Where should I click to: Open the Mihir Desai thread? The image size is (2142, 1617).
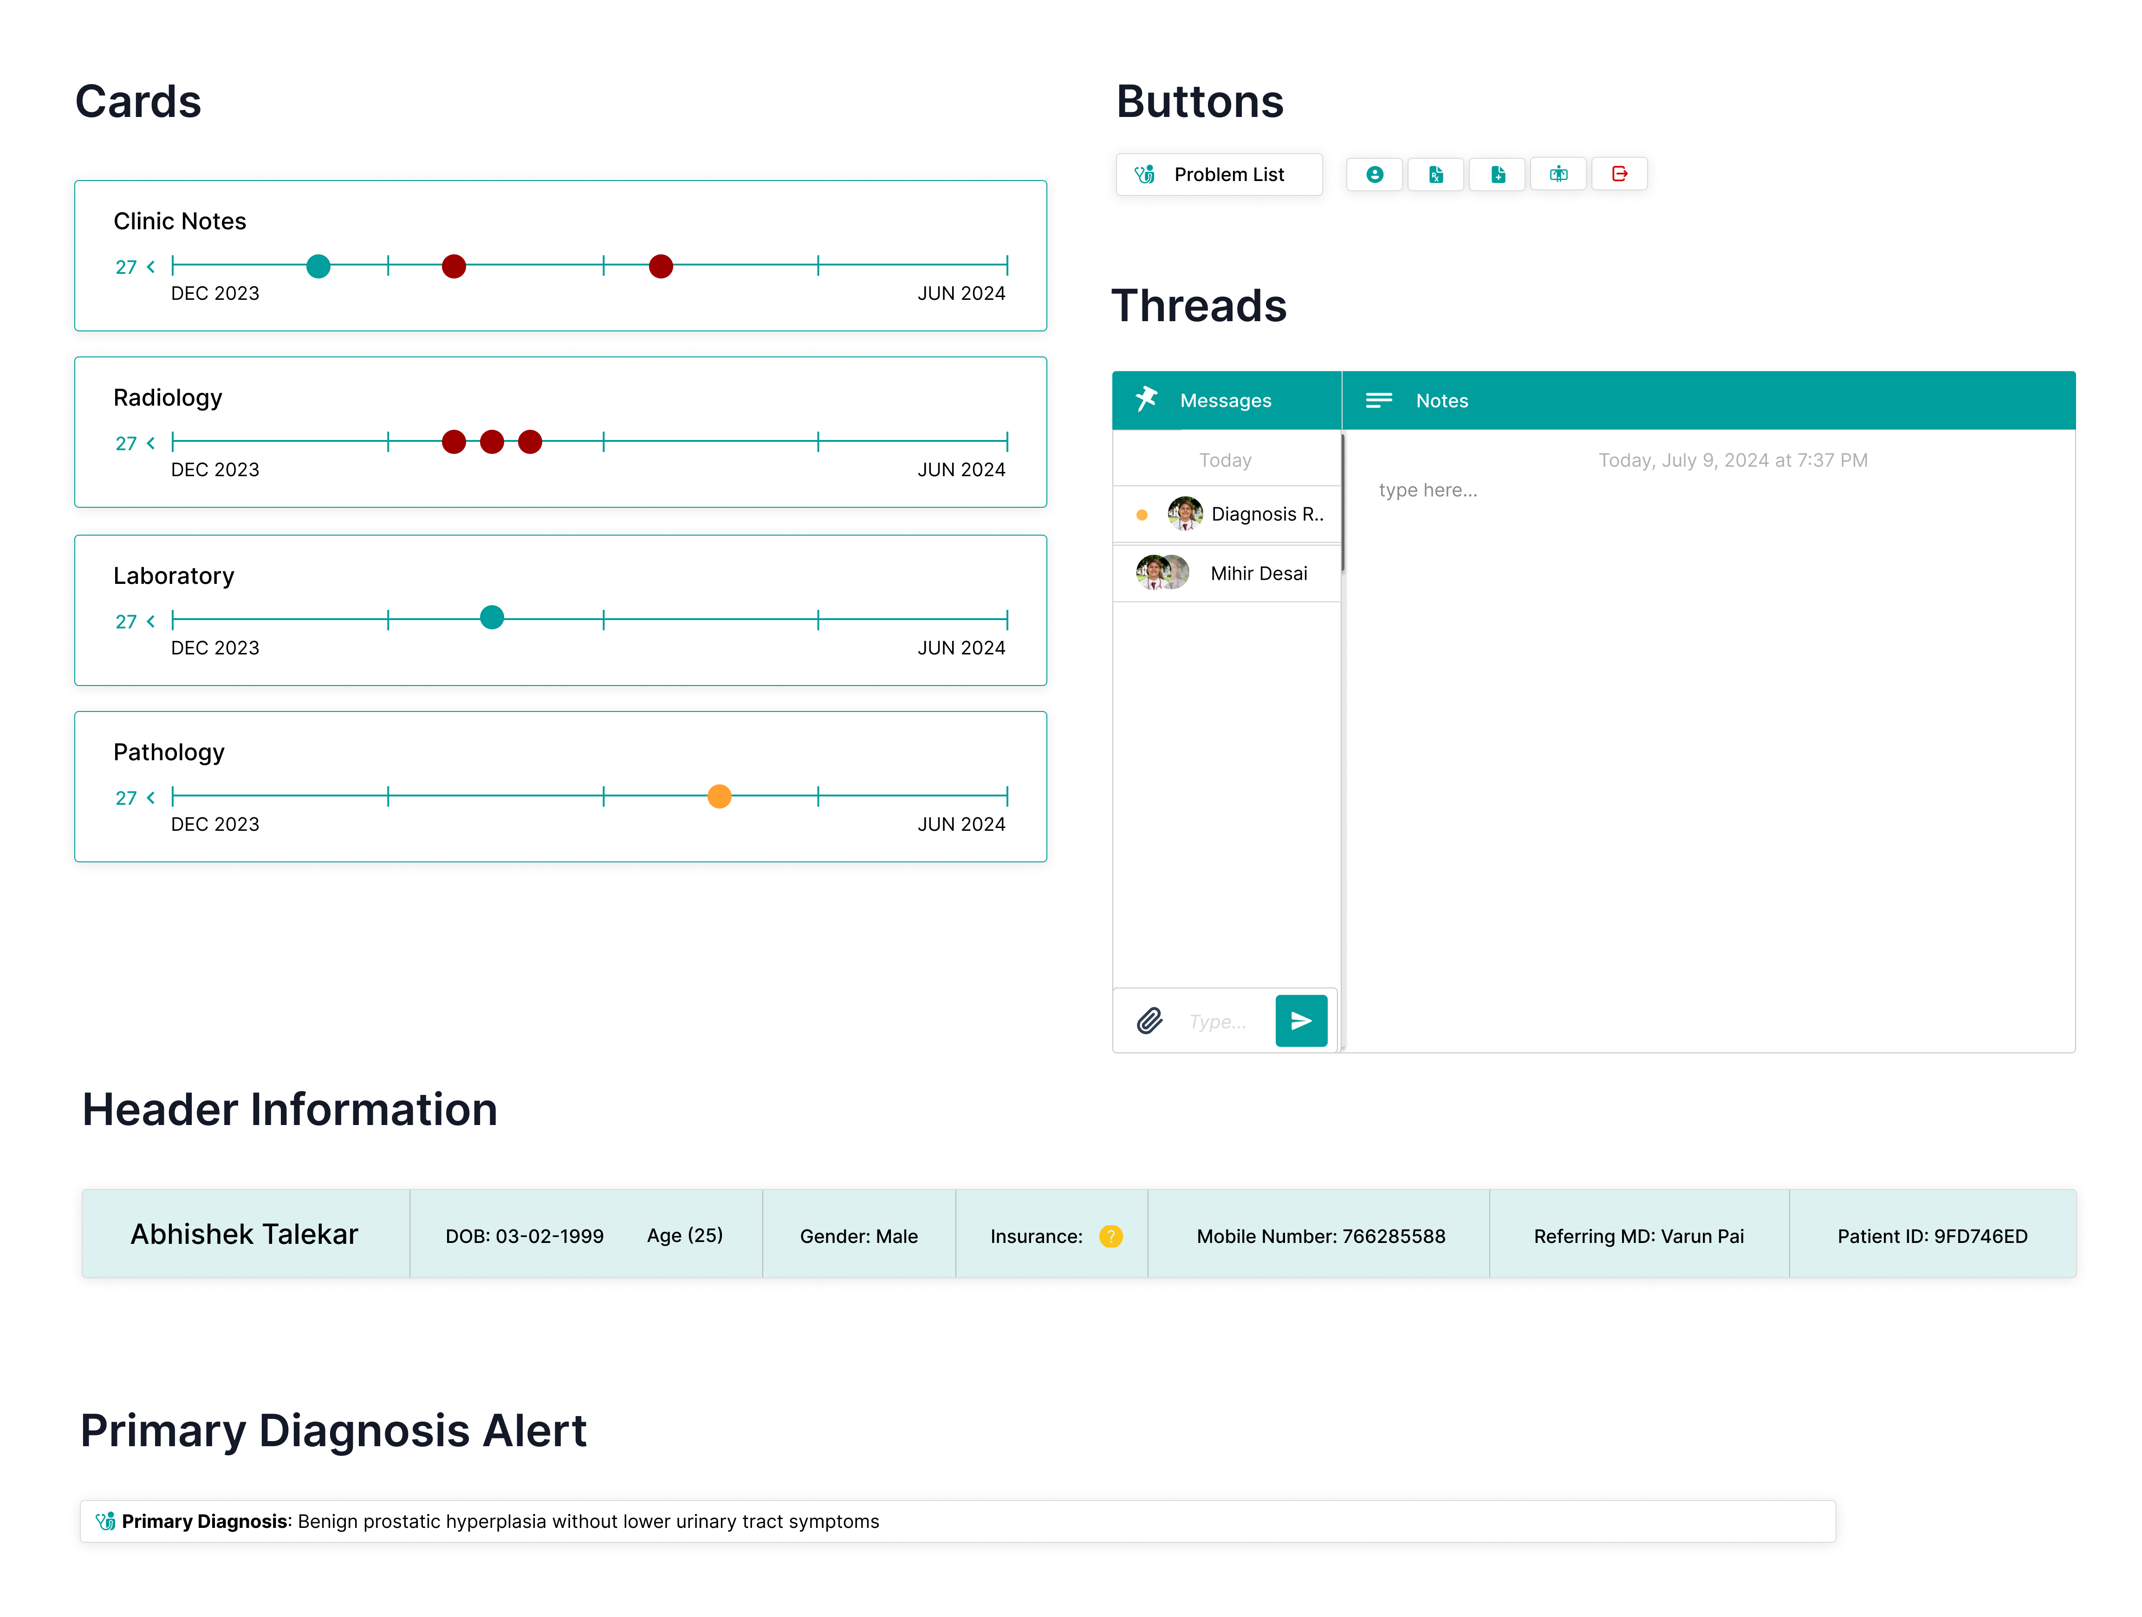1226,573
